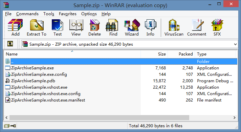Open the Find binoculars tool
This screenshot has width=241, height=132.
click(113, 27)
